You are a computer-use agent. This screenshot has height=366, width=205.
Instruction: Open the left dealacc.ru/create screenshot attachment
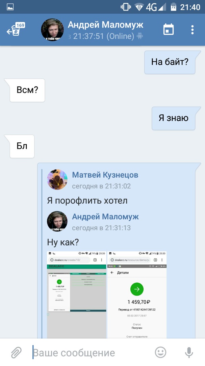pyautogui.click(x=77, y=295)
